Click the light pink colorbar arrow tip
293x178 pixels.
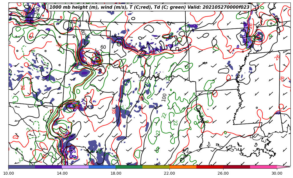pyautogui.click(x=283, y=167)
